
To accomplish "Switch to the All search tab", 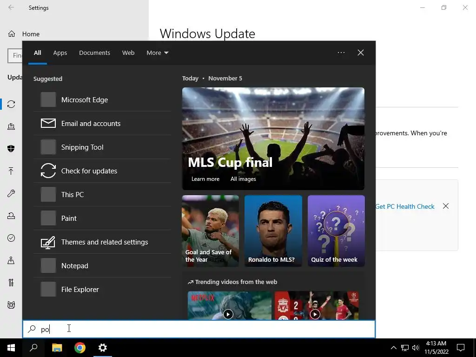I will tap(37, 53).
